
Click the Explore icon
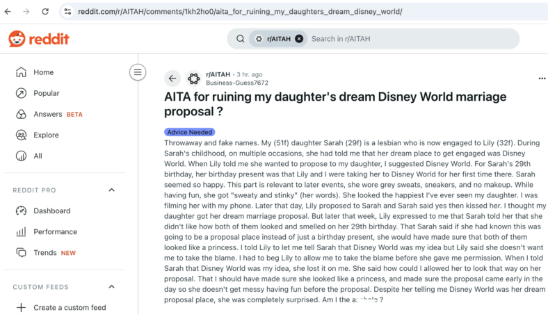21,135
